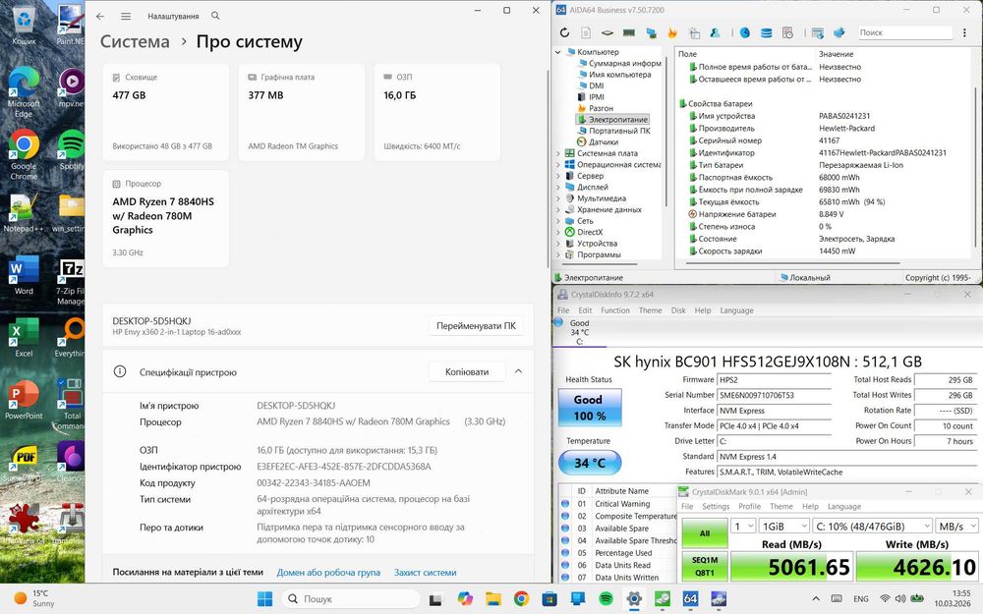Click the AIDA64 computer monitor toolbar icon
Screen dimensions: 983x614
tap(652, 32)
